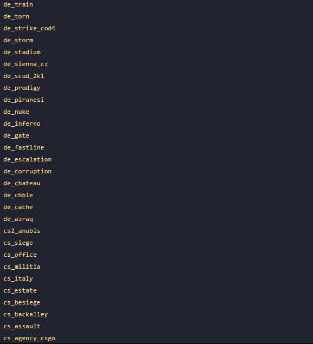
Task: Select de_nuke from the list
Action: coord(16,112)
